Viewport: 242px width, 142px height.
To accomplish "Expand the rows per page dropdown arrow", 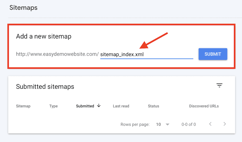I will (x=167, y=124).
